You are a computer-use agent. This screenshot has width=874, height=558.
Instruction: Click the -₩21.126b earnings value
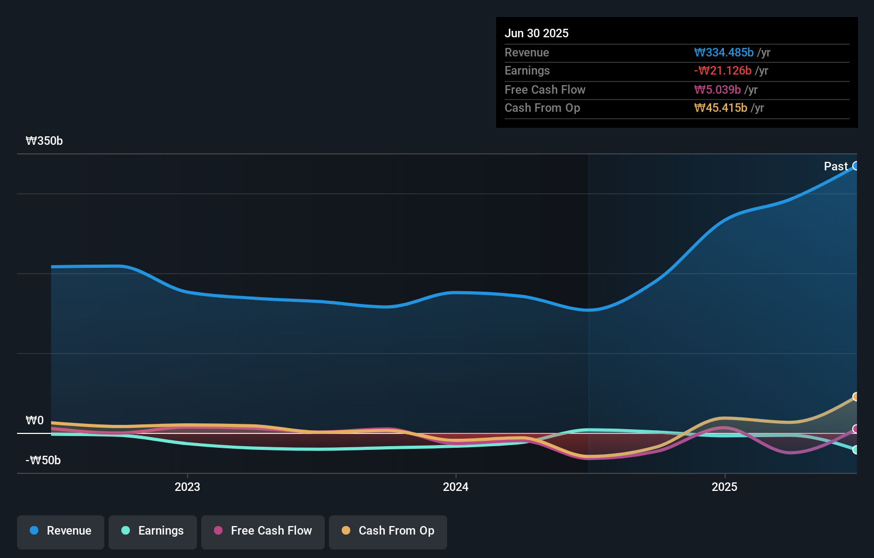pos(723,70)
